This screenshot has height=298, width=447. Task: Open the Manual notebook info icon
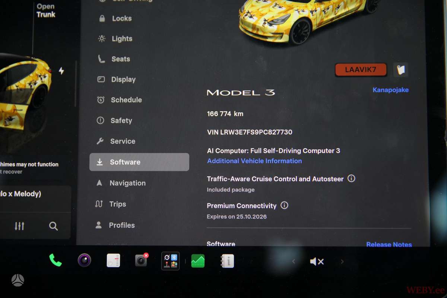(x=227, y=261)
